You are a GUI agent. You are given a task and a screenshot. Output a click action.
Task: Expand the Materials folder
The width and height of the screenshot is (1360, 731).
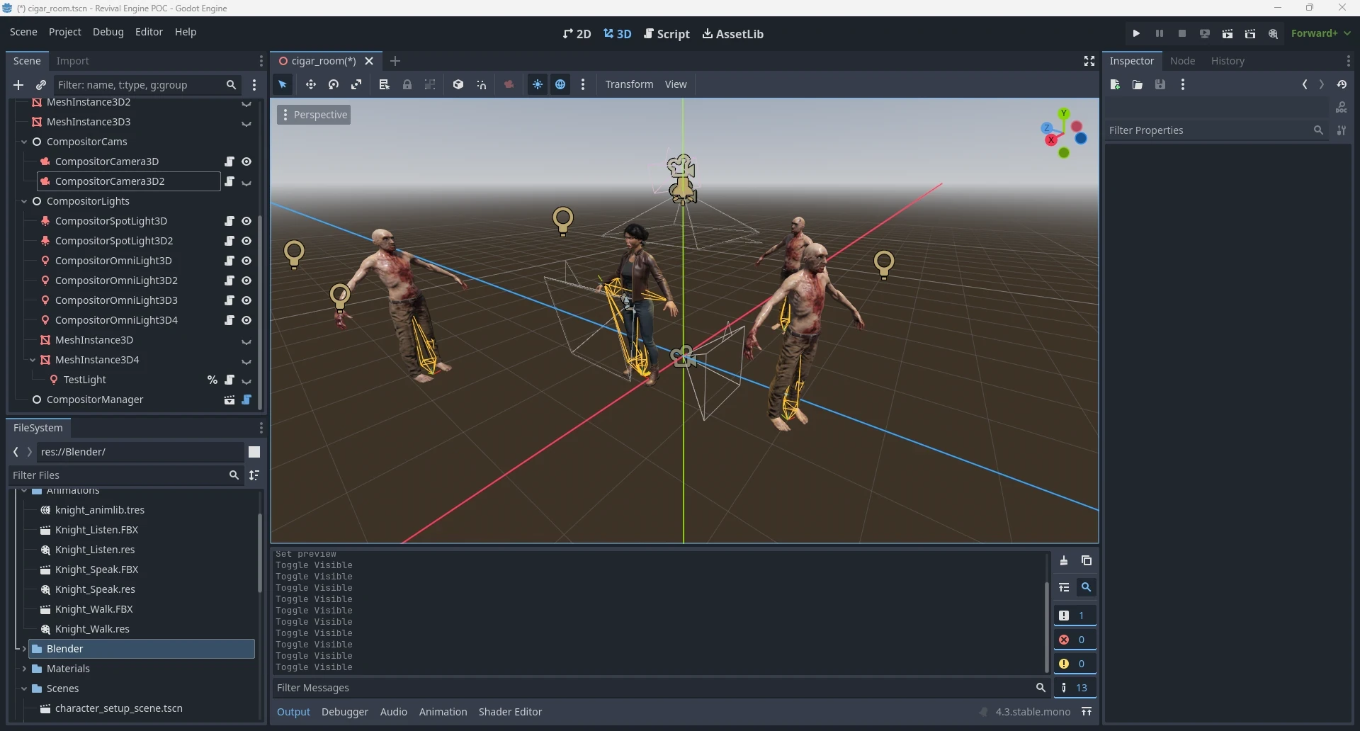(x=24, y=669)
